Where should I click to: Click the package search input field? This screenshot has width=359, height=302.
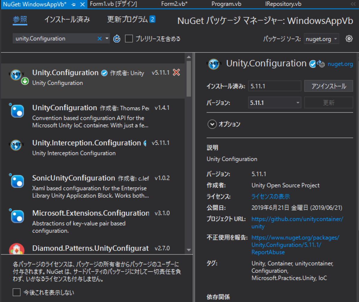pos(55,39)
